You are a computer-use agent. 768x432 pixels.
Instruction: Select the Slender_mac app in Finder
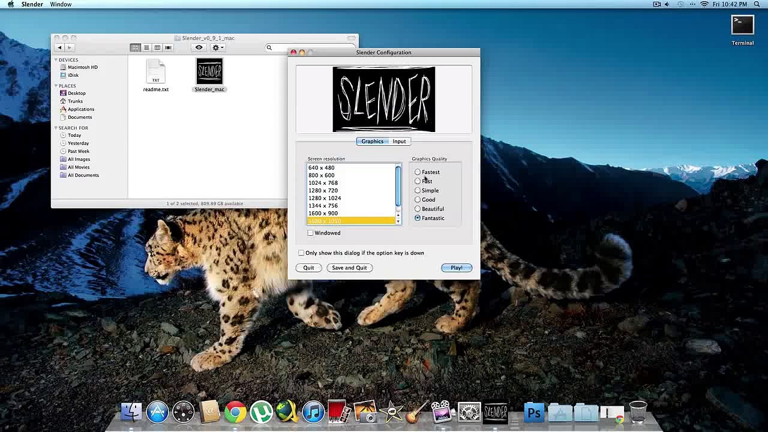[x=209, y=76]
